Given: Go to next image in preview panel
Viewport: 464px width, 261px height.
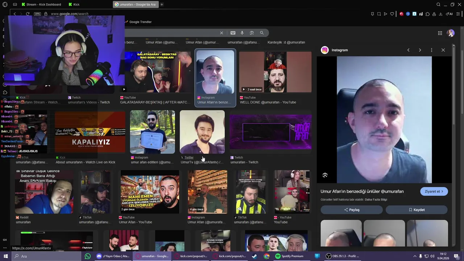Looking at the screenshot, I should click(x=420, y=50).
